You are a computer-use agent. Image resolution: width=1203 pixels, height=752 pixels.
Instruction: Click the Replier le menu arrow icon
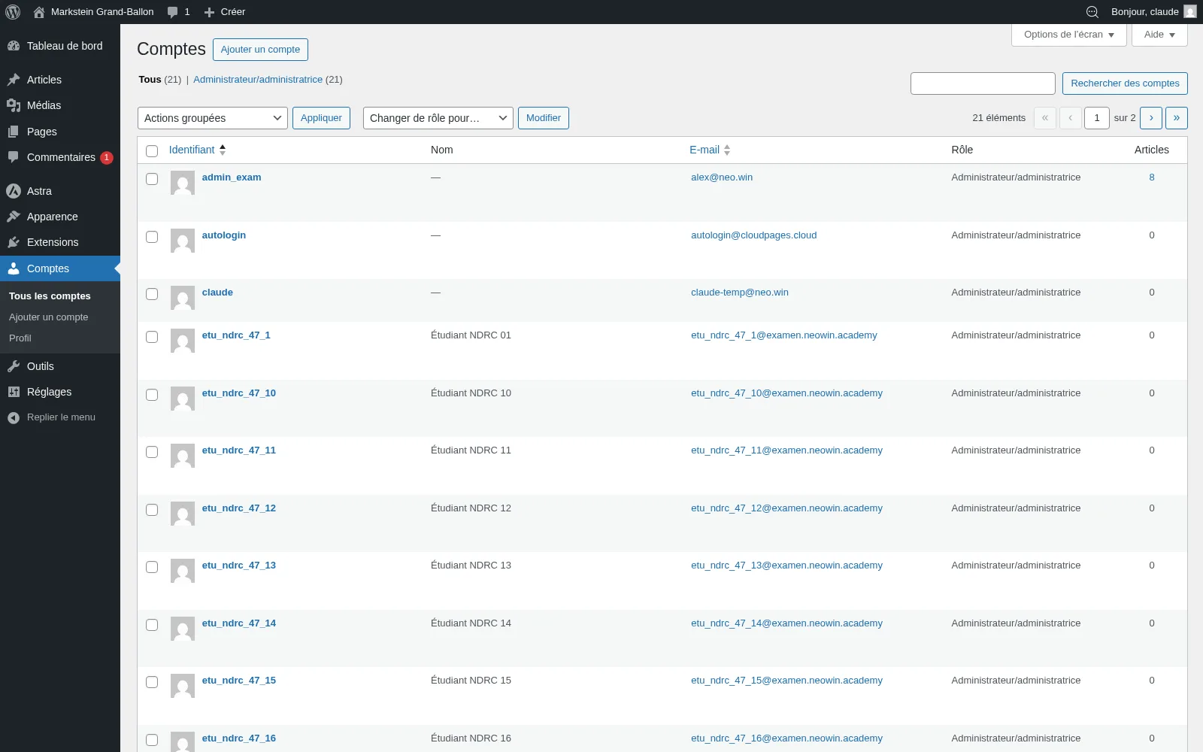point(14,417)
